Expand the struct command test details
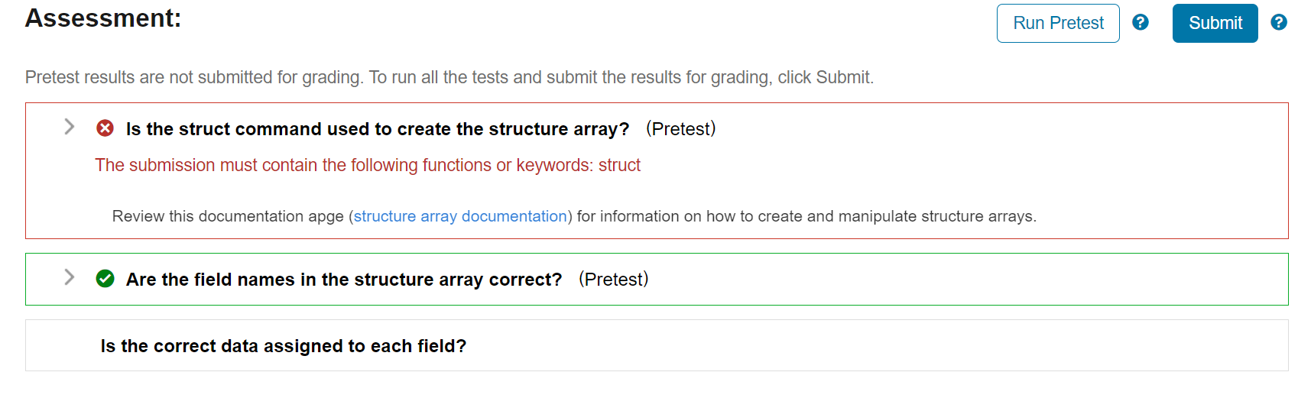The width and height of the screenshot is (1298, 398). click(70, 127)
